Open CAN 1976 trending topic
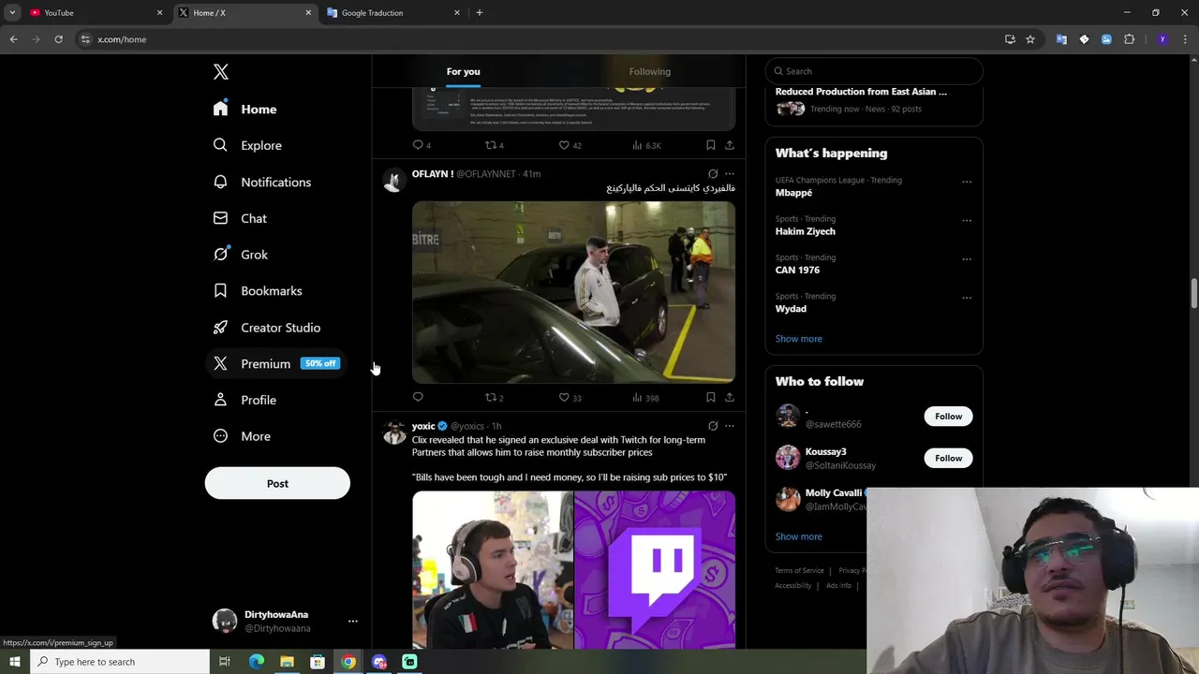 coord(797,270)
